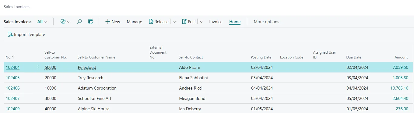
Task: Click customer number 10000
Action: [x=51, y=88]
